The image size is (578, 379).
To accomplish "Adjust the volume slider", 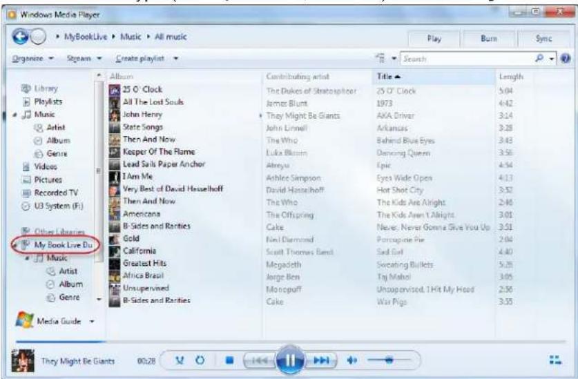I will [x=389, y=360].
